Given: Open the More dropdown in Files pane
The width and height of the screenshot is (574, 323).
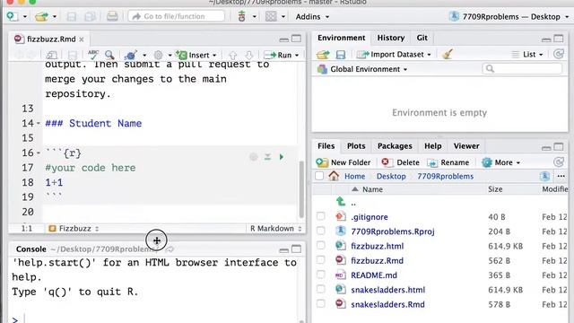Looking at the screenshot, I should click(x=500, y=162).
